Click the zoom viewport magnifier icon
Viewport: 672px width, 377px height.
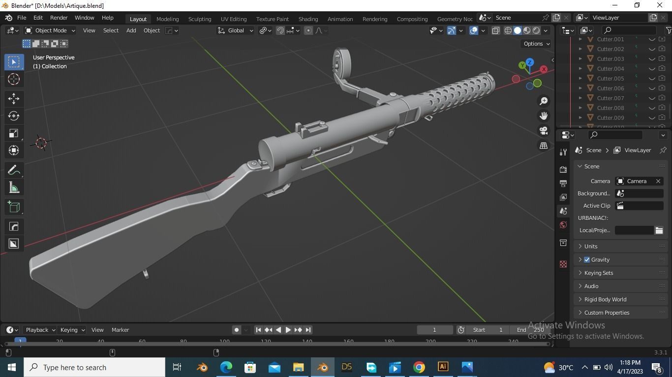pyautogui.click(x=544, y=101)
